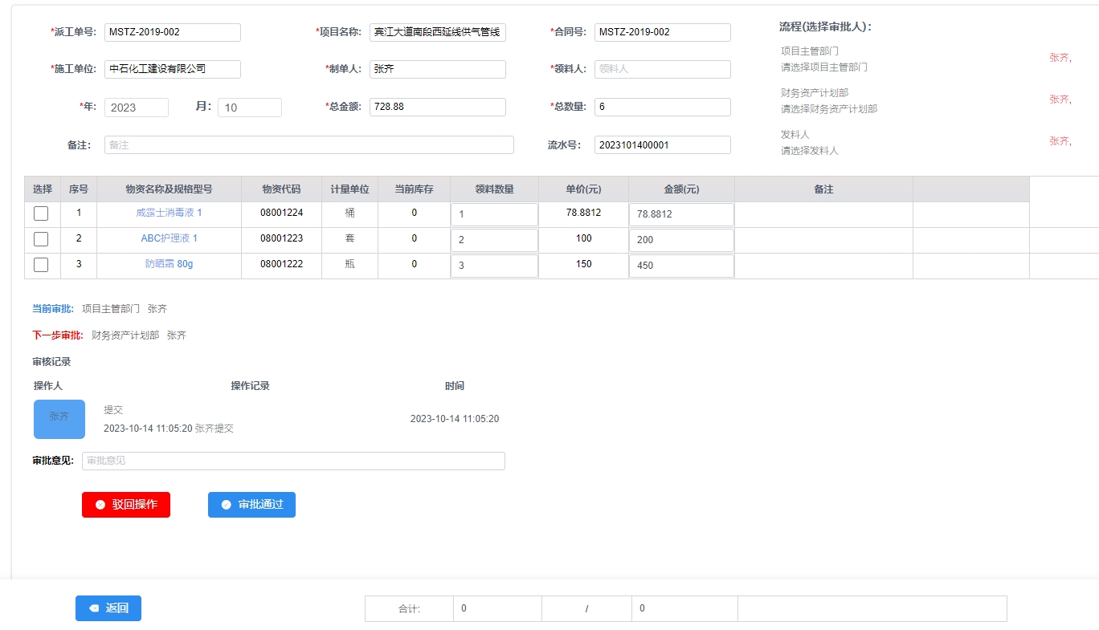Focus the 备注 remarks input field
Image resolution: width=1099 pixels, height=630 pixels.
(x=308, y=145)
